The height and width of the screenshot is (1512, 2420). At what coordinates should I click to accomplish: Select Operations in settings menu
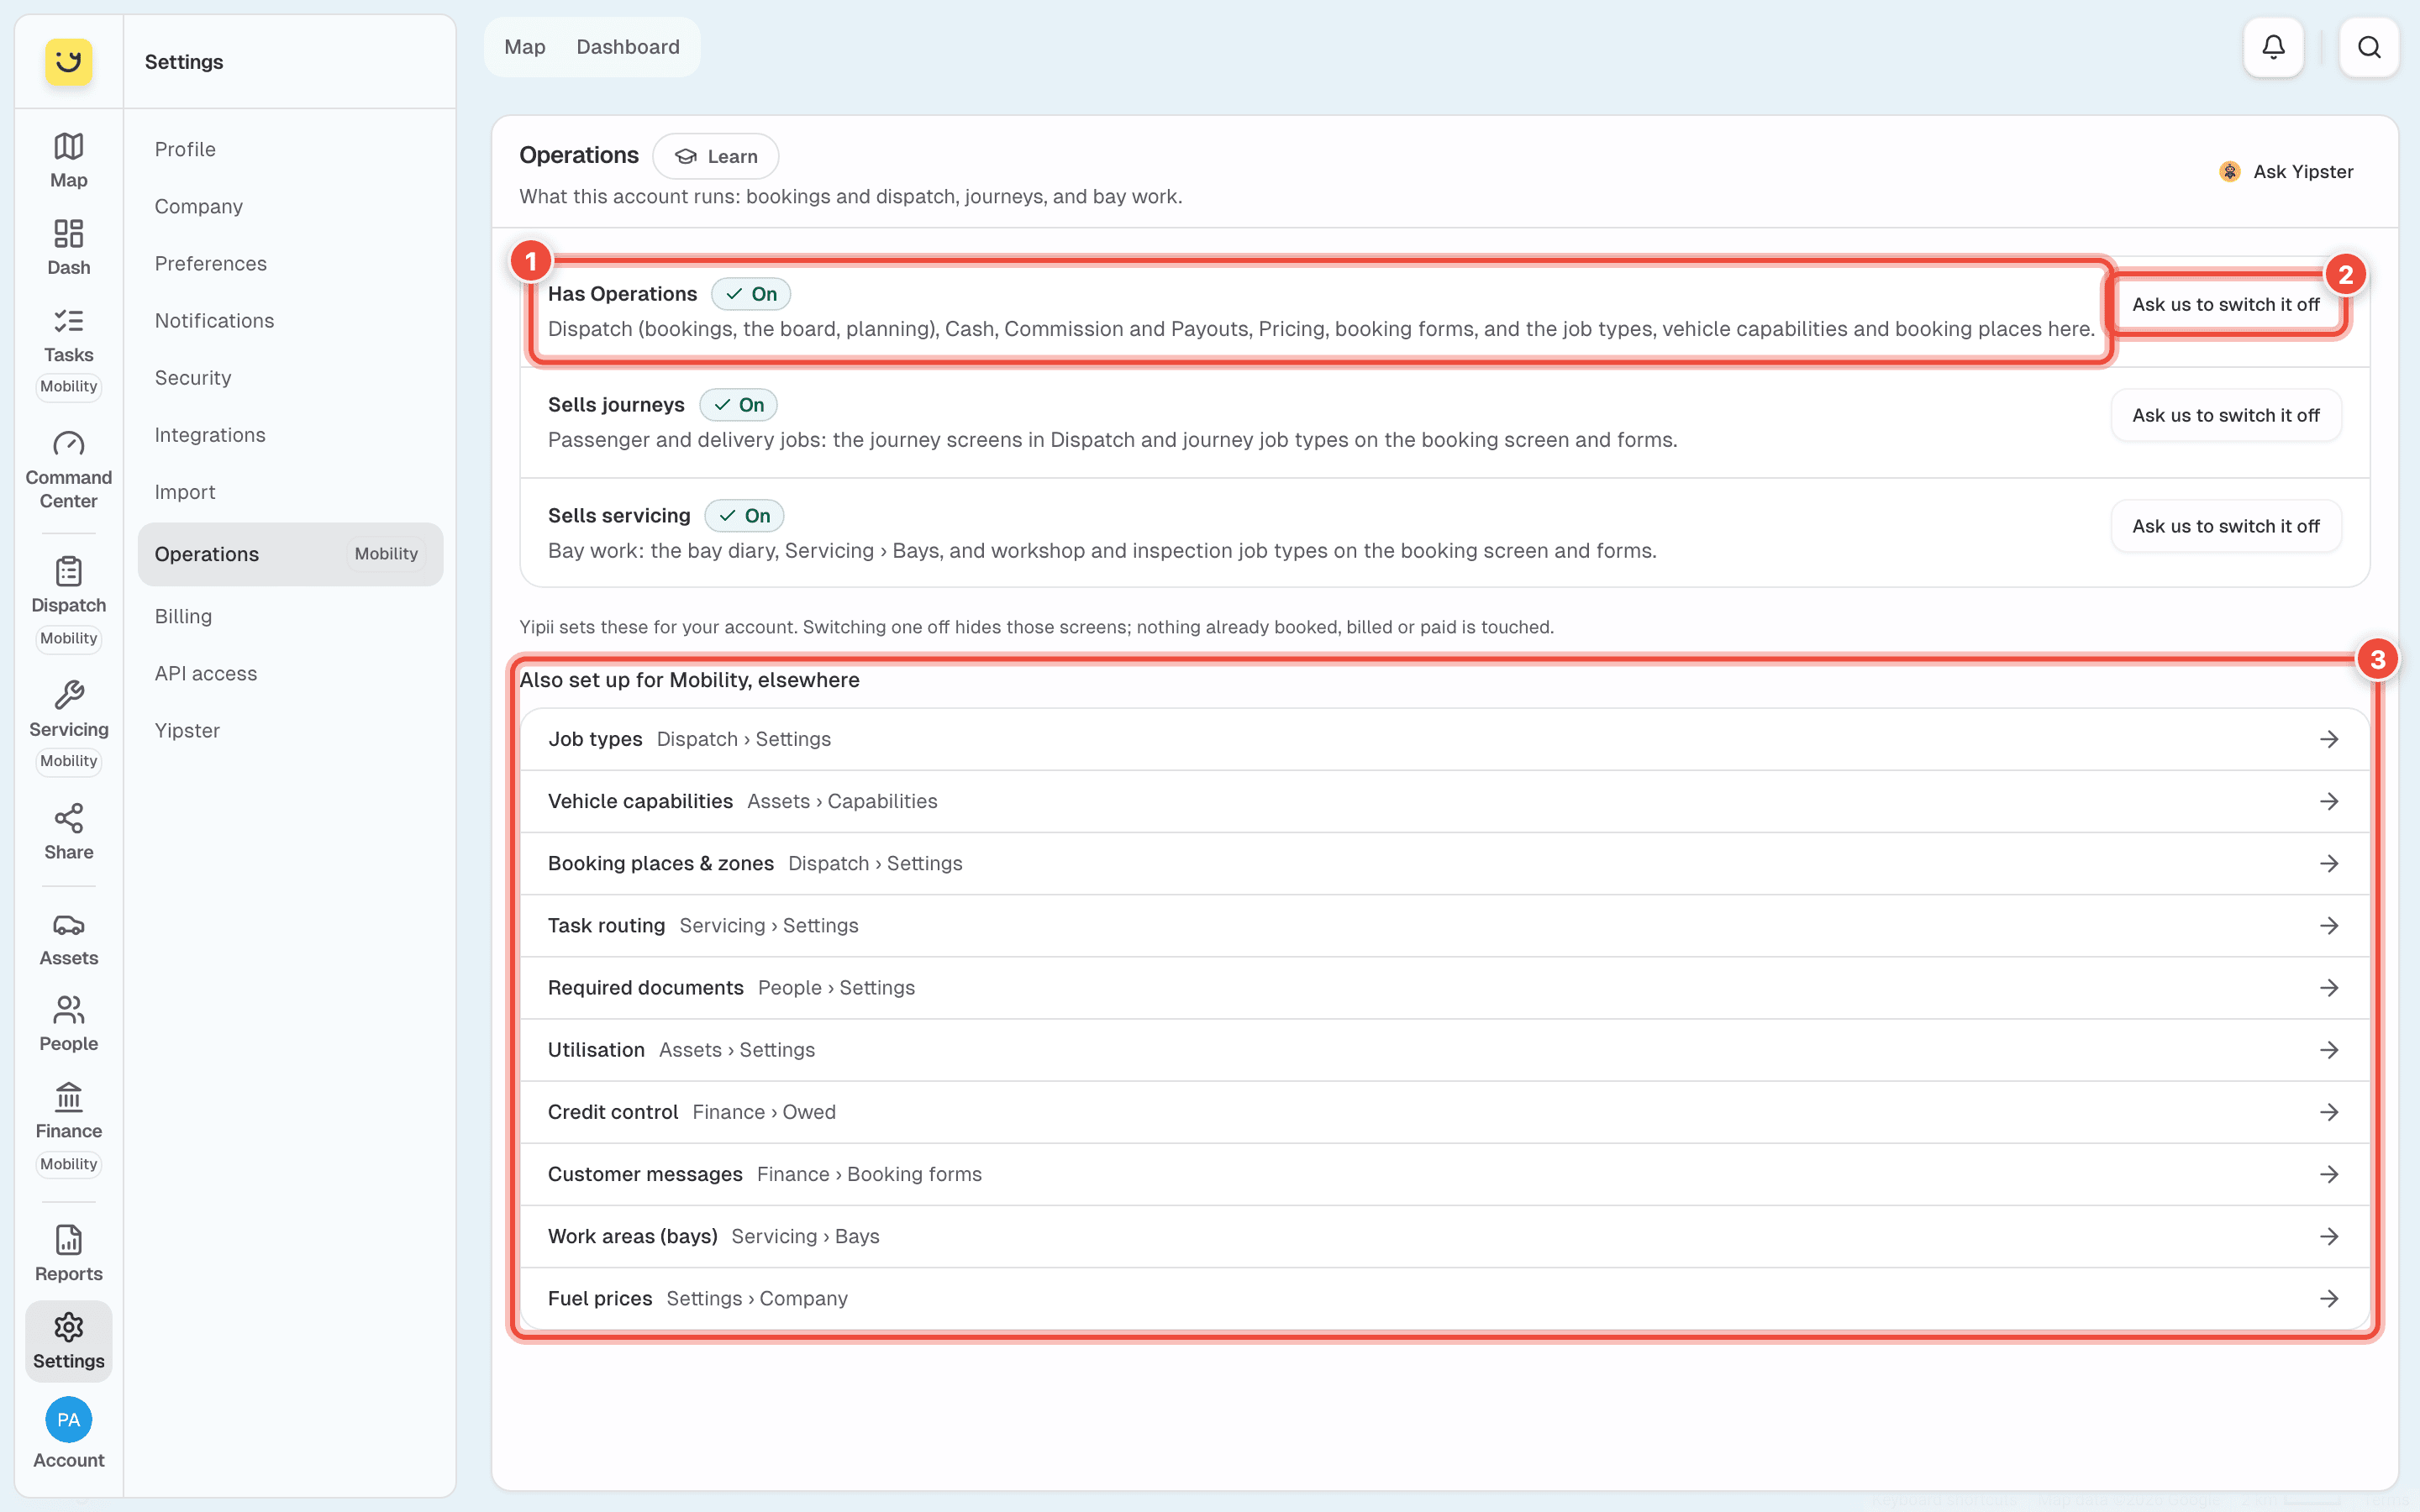pos(290,554)
